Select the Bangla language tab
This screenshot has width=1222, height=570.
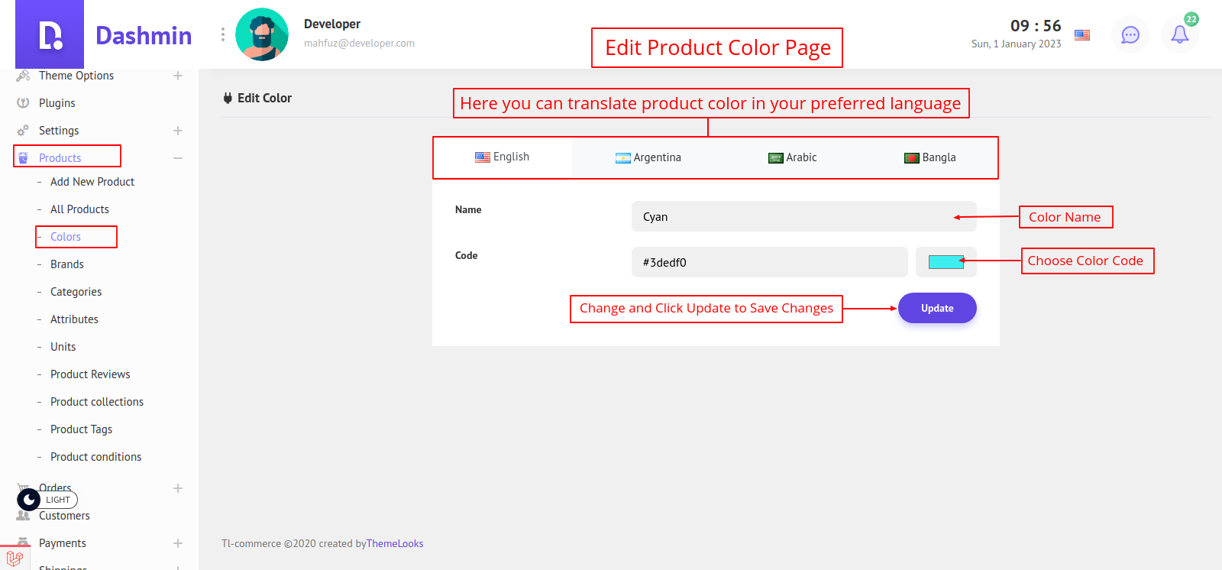click(x=930, y=157)
